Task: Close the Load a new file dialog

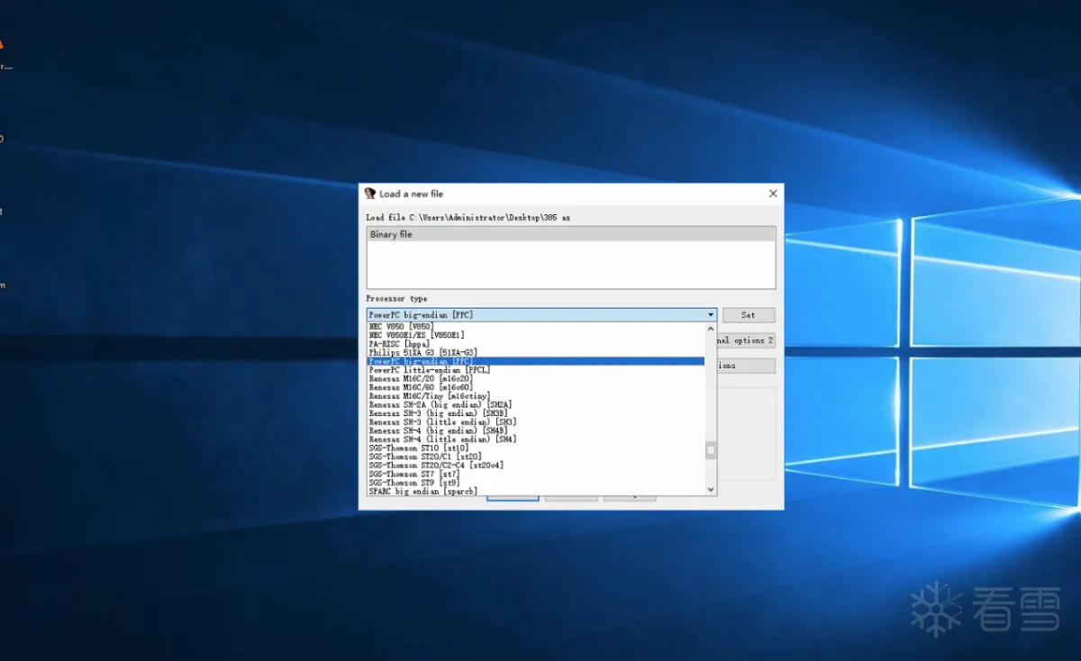Action: 772,194
